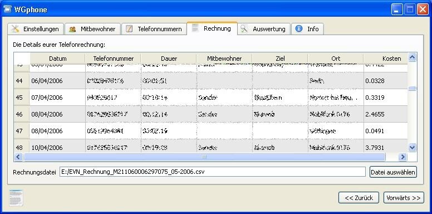This screenshot has width=432, height=214.
Task: Click the table's scroll right arrow
Action: coord(402,157)
